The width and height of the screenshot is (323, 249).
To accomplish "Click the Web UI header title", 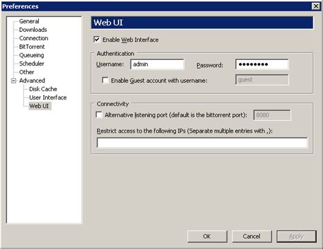I will tap(108, 22).
